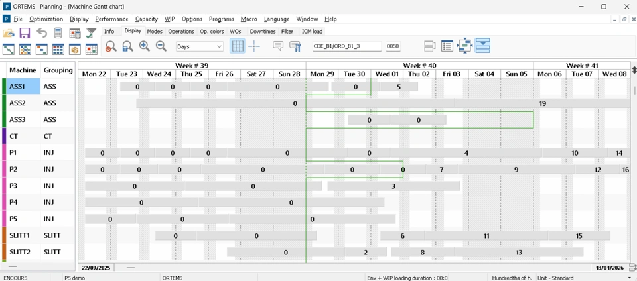637x281 pixels.
Task: Open the calendar grid view icon
Action: [92, 49]
